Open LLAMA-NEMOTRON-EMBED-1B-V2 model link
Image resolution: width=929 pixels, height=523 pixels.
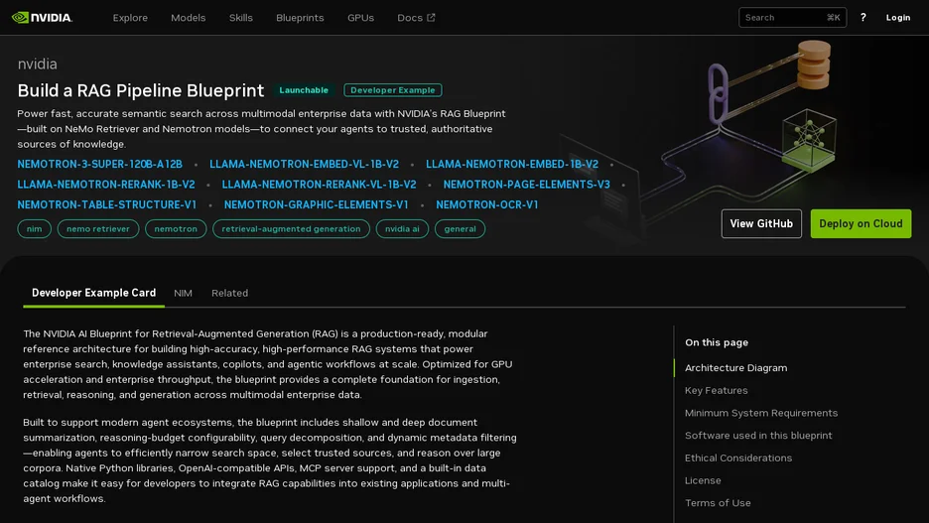pos(512,164)
